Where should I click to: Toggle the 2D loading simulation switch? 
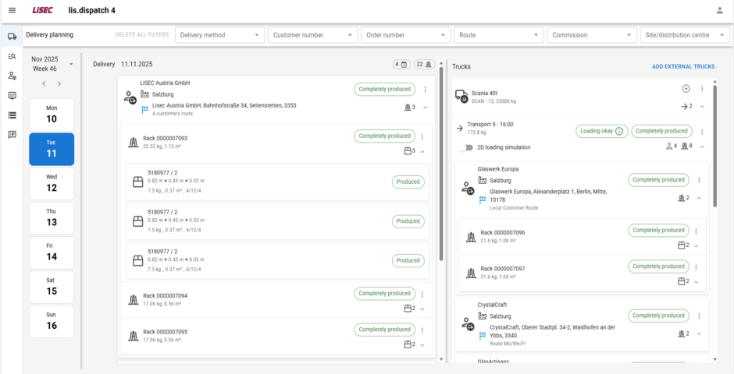(x=467, y=147)
